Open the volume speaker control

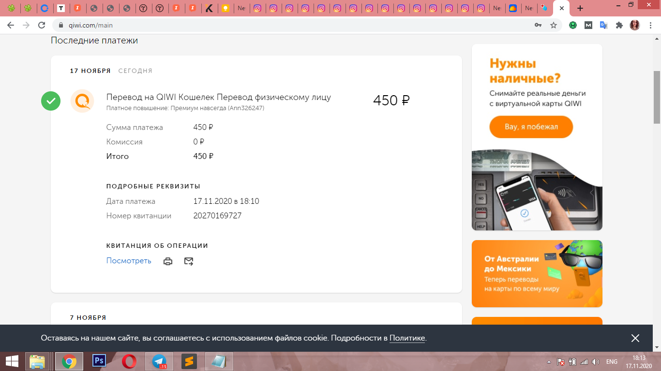(596, 361)
